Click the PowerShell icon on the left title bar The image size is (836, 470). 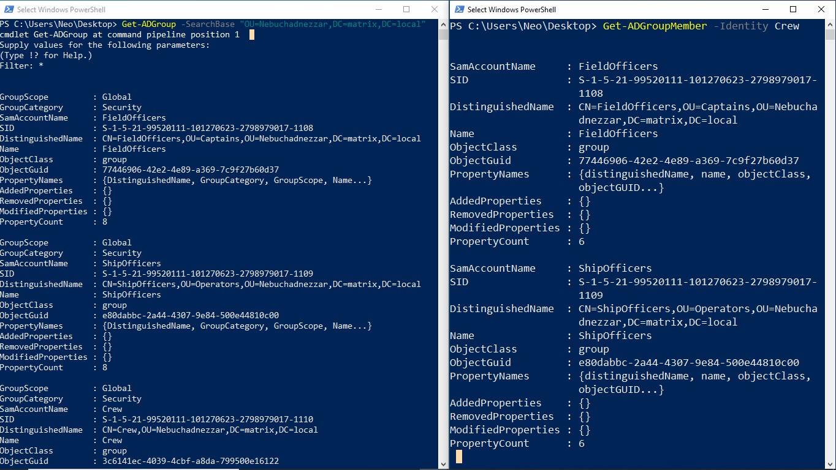click(x=9, y=9)
